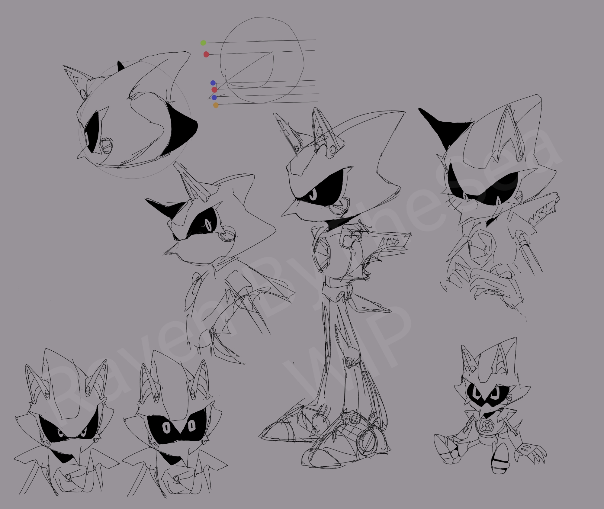Click the green color dot
The image size is (604, 509).
coord(203,43)
